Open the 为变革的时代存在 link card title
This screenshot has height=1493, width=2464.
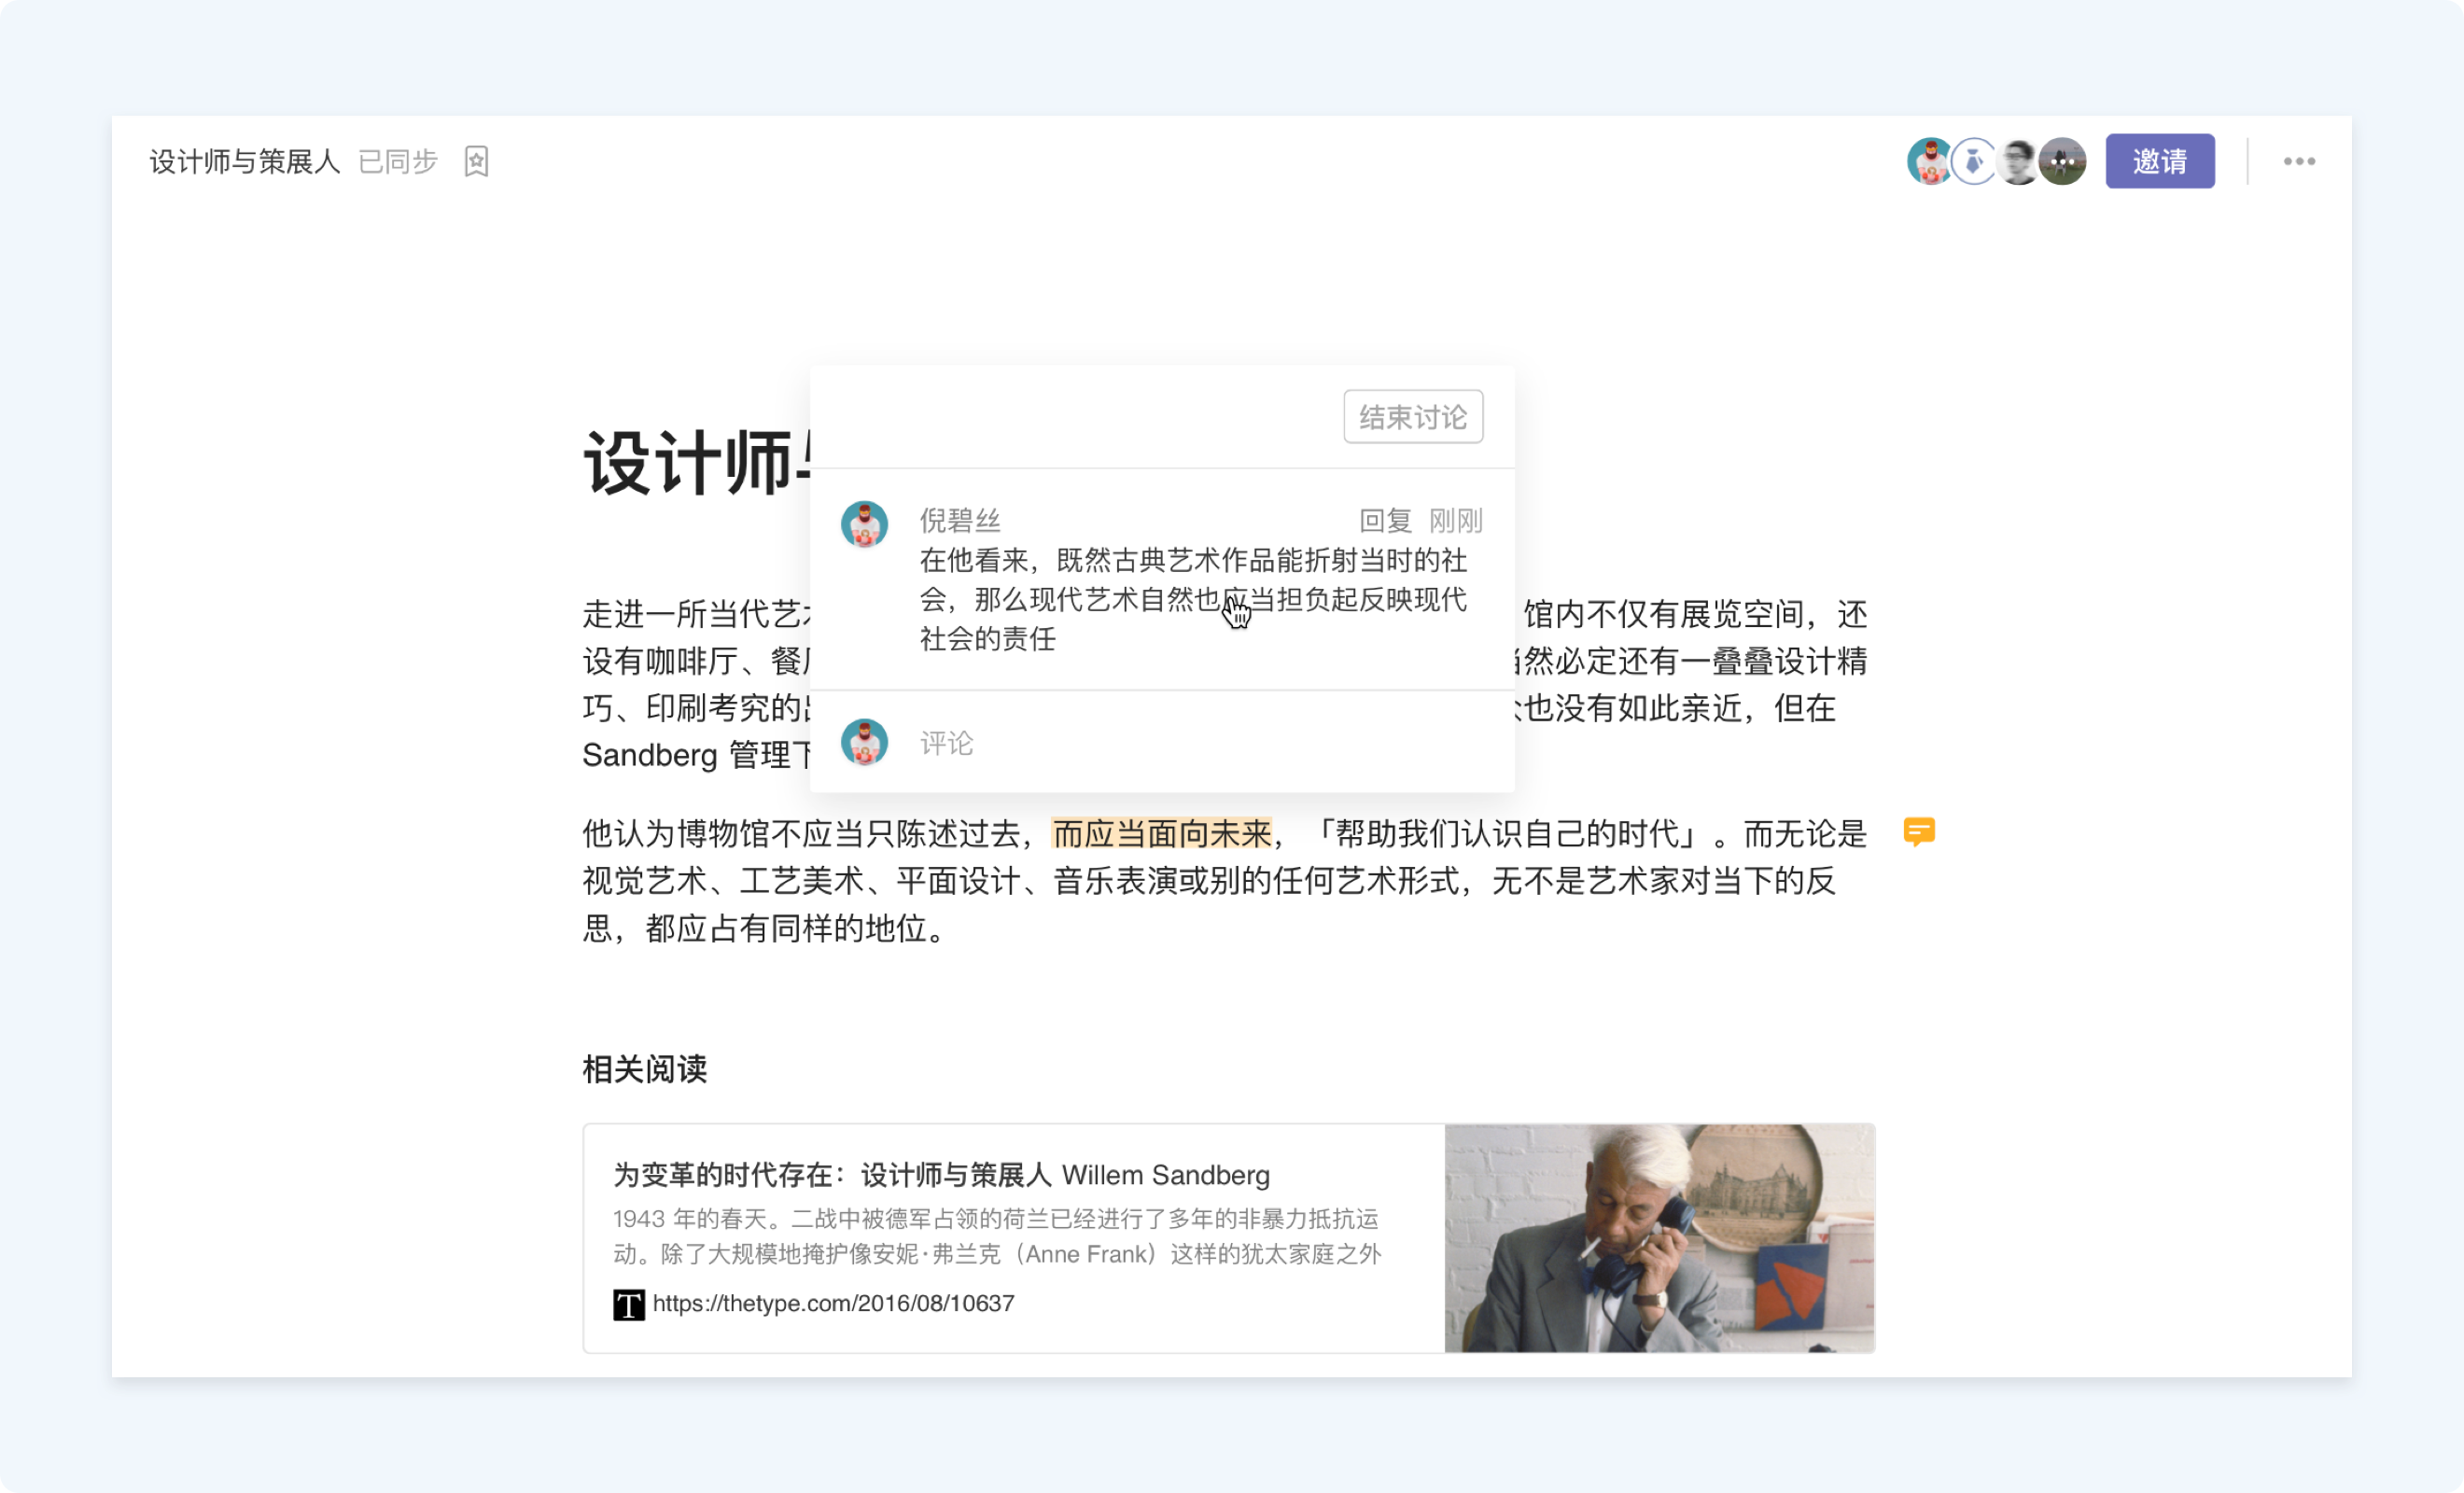coord(941,1175)
